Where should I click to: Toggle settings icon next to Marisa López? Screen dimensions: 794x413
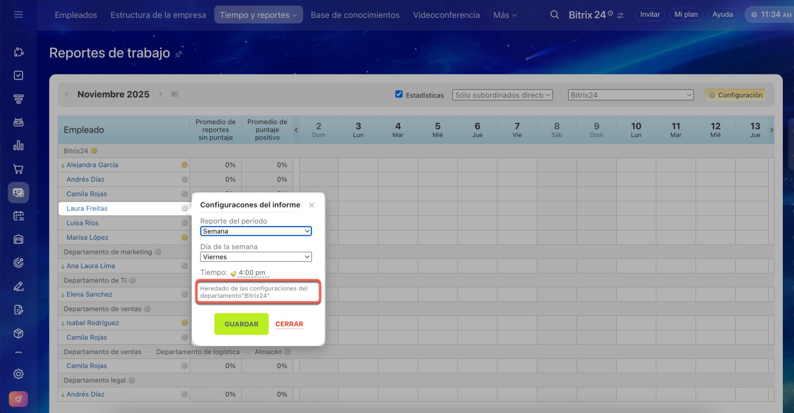coord(184,238)
